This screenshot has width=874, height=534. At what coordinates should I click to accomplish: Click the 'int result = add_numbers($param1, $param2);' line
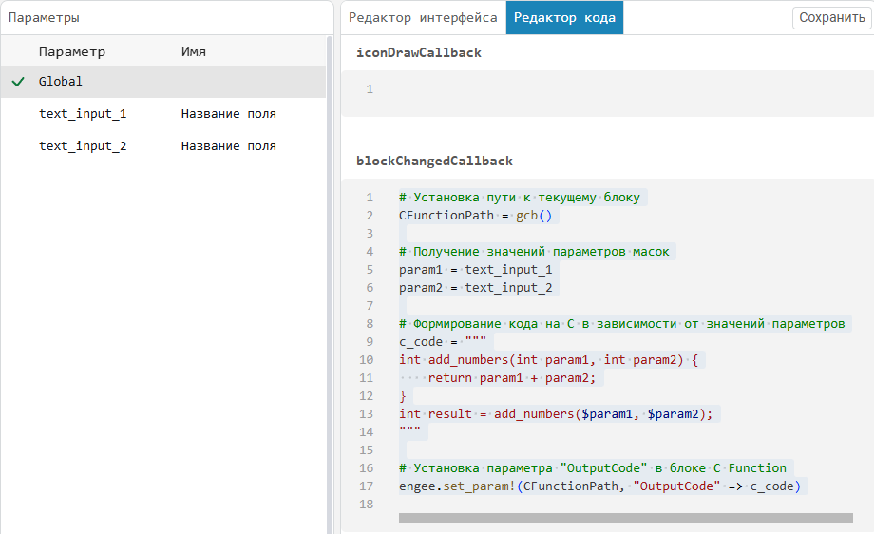tap(556, 414)
